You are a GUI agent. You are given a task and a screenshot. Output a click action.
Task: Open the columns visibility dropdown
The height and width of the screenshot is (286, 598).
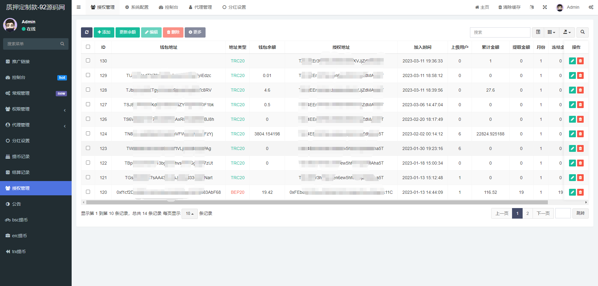point(551,32)
